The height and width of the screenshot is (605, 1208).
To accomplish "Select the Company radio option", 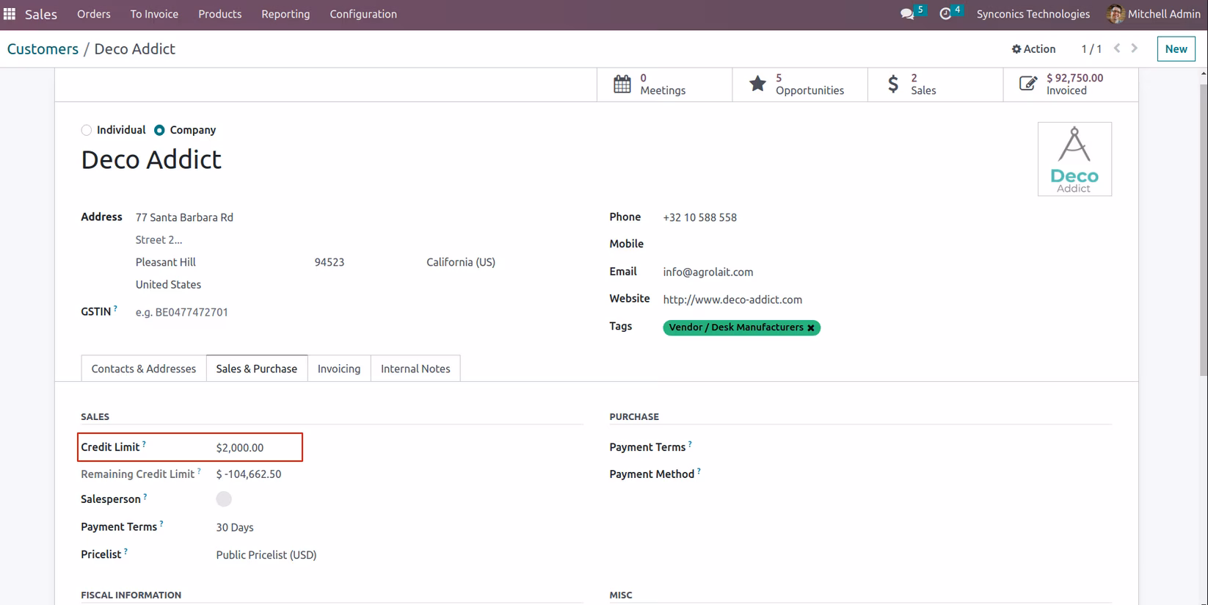I will click(x=159, y=130).
